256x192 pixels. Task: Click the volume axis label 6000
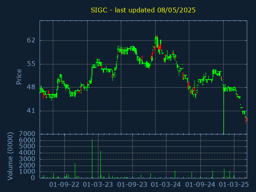pyautogui.click(x=27, y=140)
